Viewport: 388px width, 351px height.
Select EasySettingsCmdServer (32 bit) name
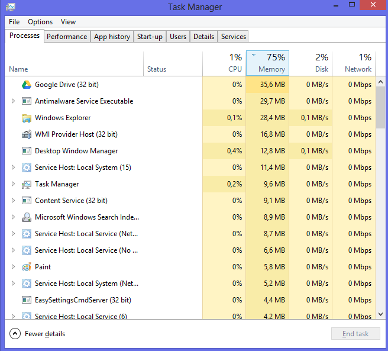83,300
